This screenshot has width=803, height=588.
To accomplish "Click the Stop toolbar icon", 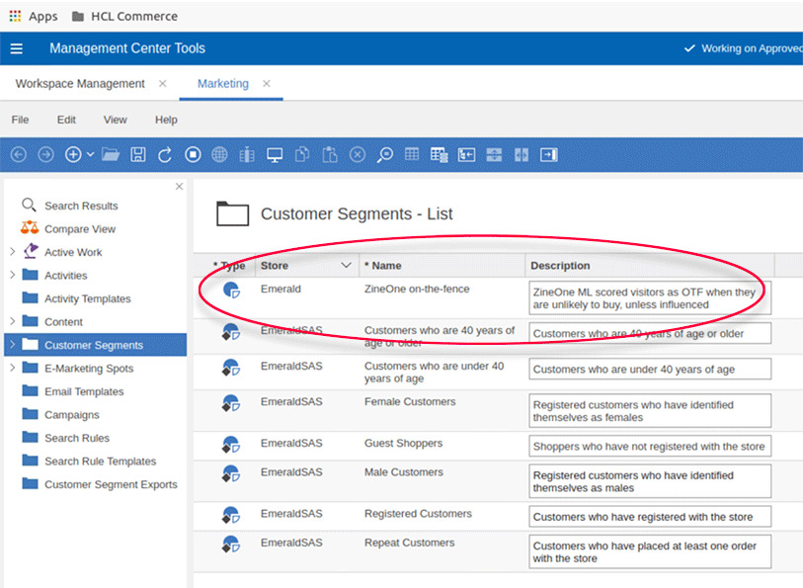I will (193, 155).
